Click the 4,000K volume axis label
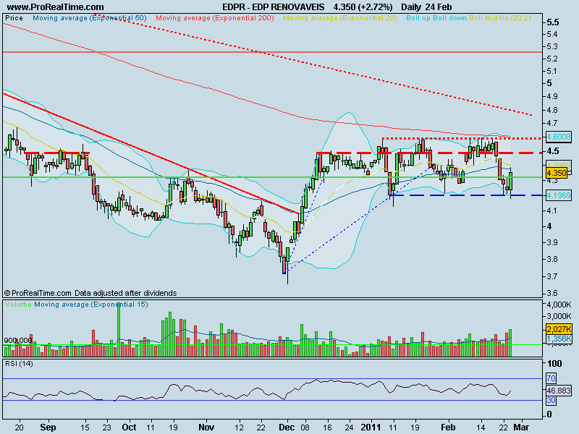The height and width of the screenshot is (434, 579). coord(559,305)
